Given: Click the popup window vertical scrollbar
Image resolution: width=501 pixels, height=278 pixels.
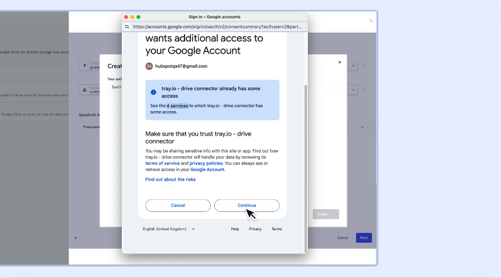Looking at the screenshot, I should tap(306, 168).
